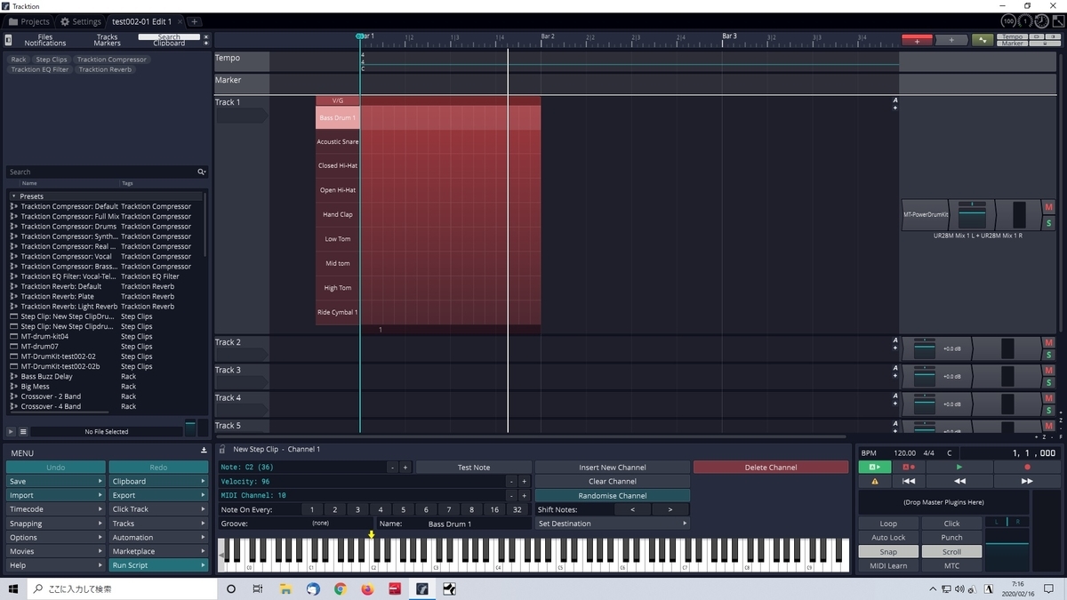Click the dial icon showing 1
The width and height of the screenshot is (1067, 600).
point(1025,21)
